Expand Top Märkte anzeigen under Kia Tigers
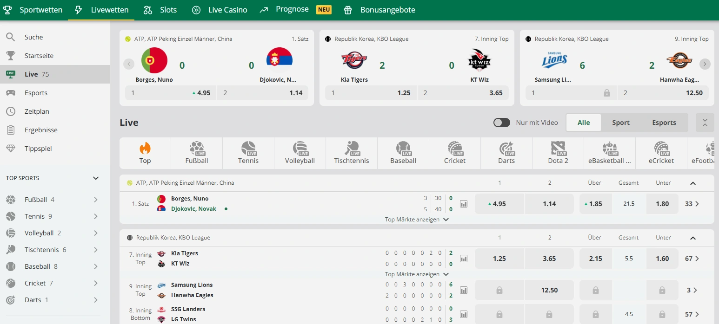 pos(417,274)
